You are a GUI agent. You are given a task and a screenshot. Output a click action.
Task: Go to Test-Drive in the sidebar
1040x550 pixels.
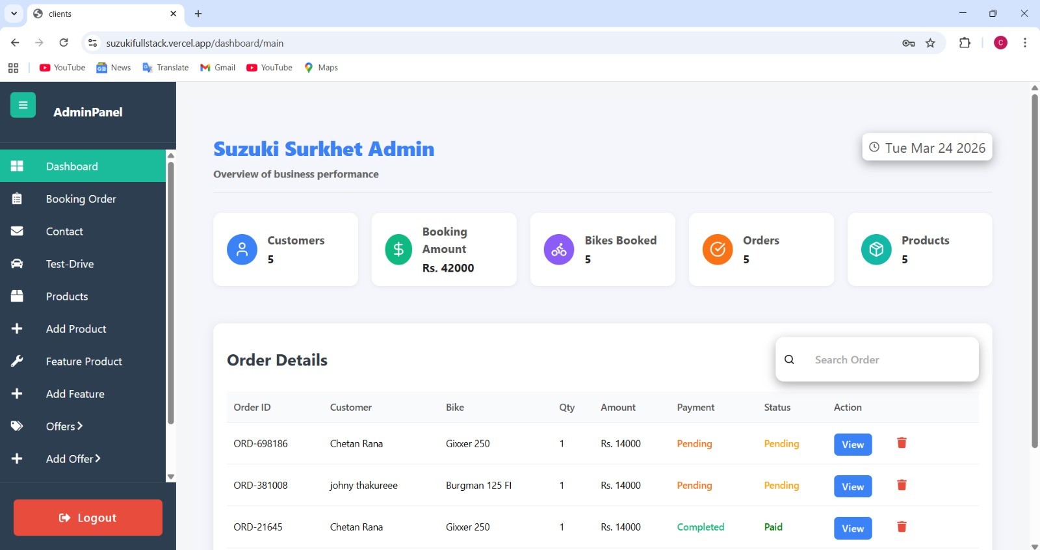point(70,264)
